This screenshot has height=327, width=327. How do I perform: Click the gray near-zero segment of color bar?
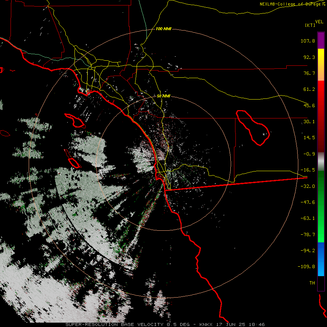(x=321, y=162)
